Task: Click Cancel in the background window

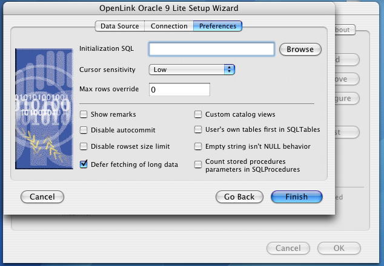Action: [x=288, y=248]
